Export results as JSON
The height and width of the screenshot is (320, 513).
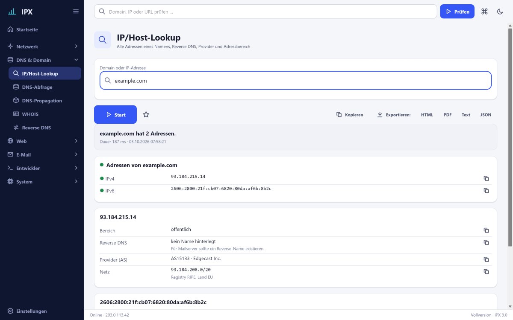[486, 114]
